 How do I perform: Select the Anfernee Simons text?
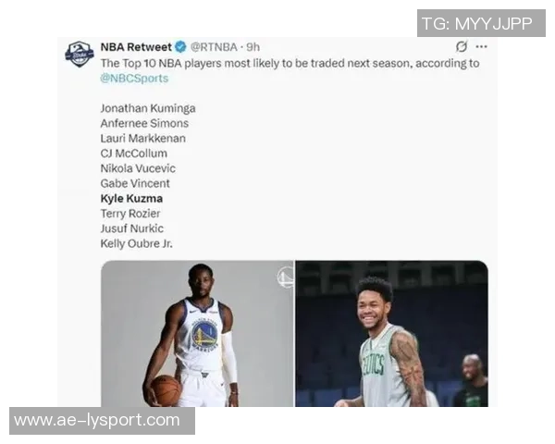pos(144,123)
